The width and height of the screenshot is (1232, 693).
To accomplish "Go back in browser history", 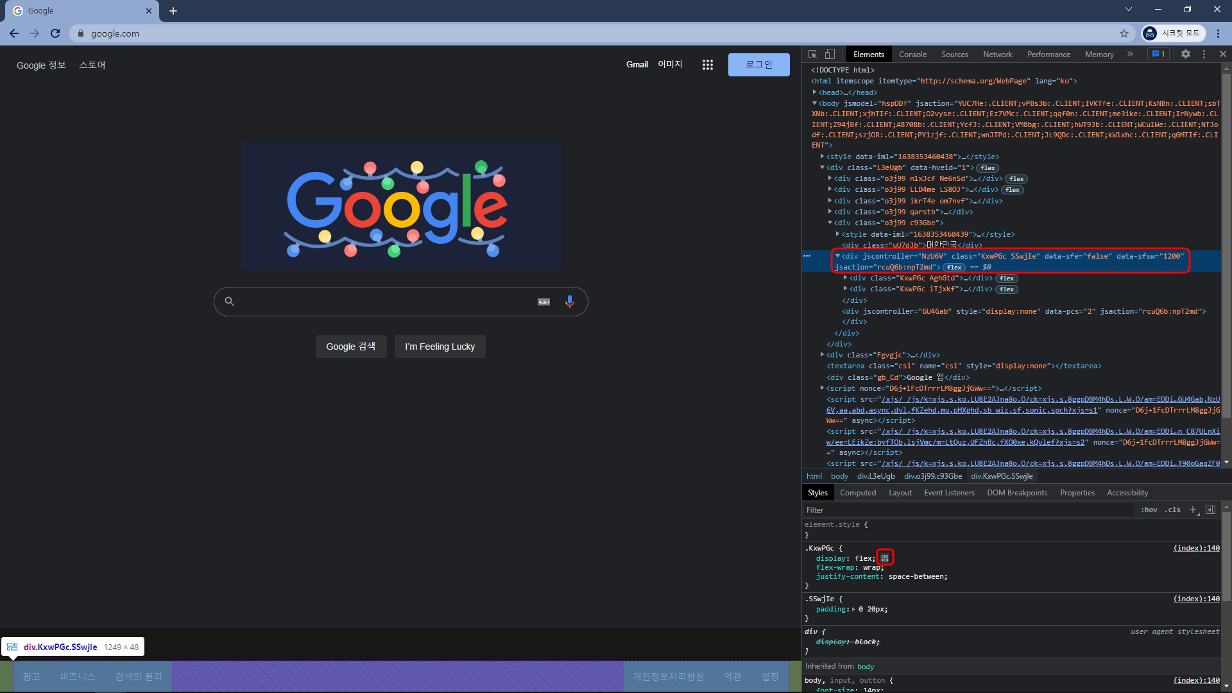I will [x=14, y=33].
